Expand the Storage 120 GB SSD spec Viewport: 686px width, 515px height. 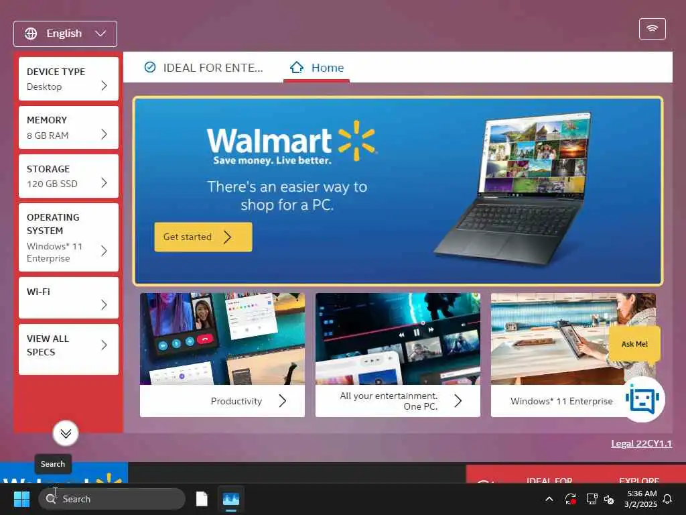[x=68, y=176]
